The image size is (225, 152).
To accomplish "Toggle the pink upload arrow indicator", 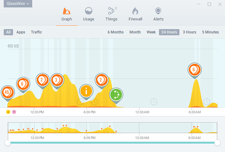I will [14, 112].
